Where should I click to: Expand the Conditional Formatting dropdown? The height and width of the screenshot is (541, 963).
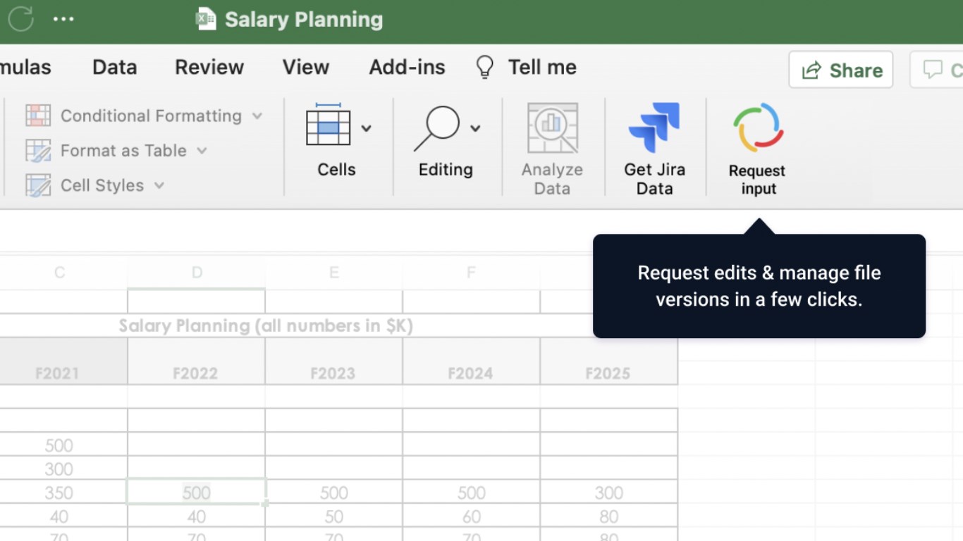[x=257, y=116]
